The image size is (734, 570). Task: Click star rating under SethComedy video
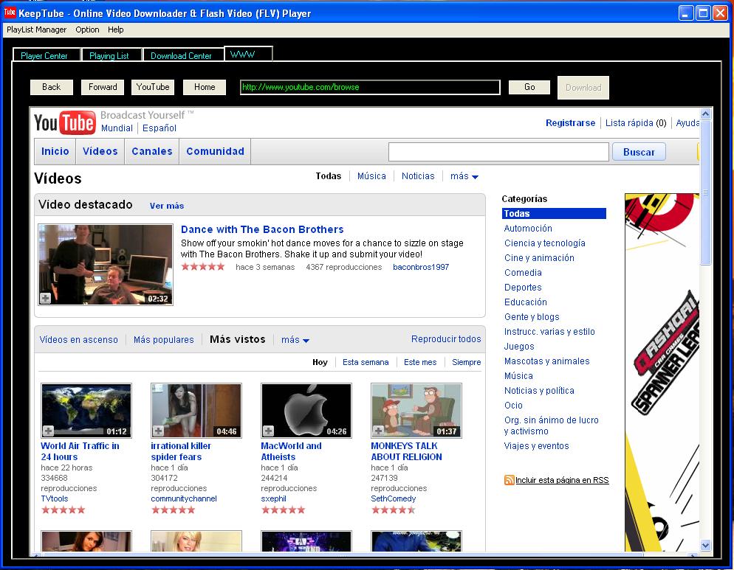[x=393, y=510]
